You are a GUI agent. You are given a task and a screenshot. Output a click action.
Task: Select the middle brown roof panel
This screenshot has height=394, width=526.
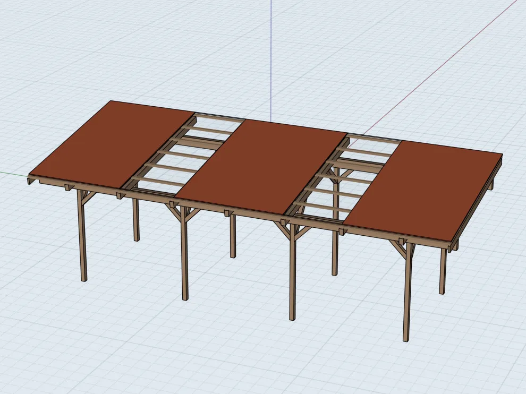coord(261,168)
